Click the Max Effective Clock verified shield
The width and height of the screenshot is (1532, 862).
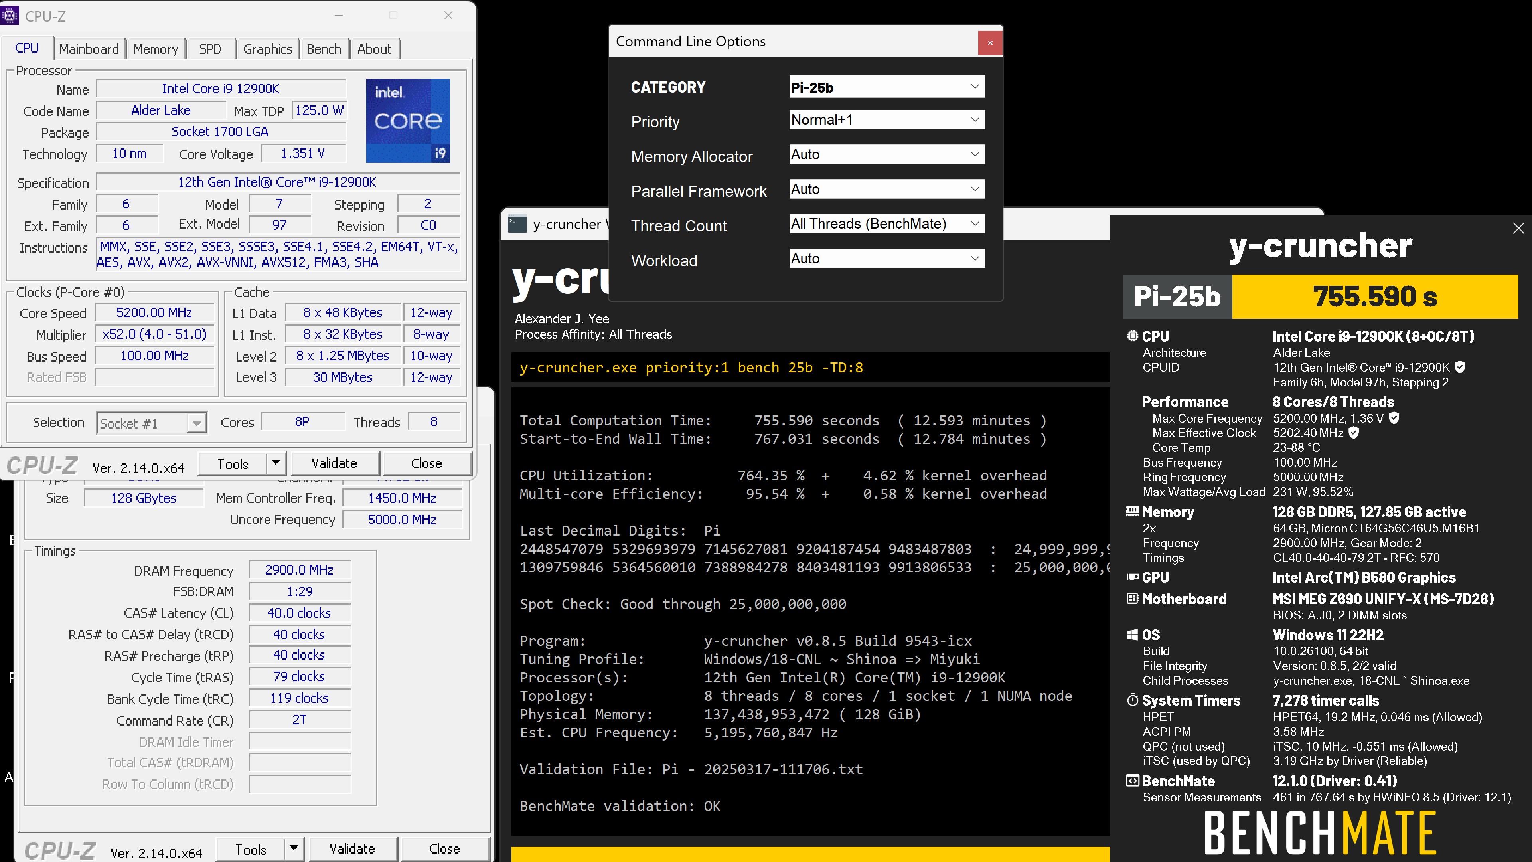(1354, 433)
